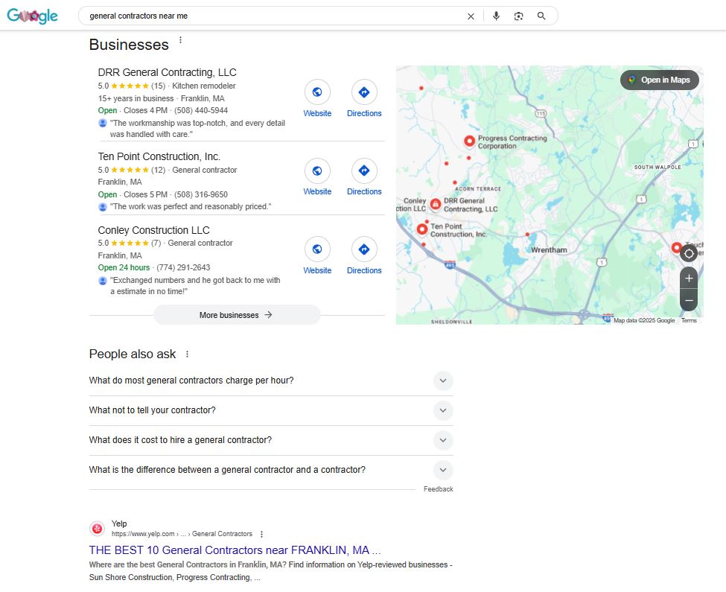Show more businesses

(x=237, y=315)
